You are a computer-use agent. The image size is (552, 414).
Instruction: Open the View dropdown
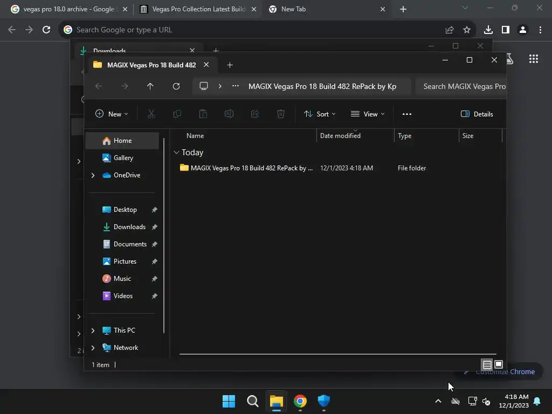(x=368, y=114)
